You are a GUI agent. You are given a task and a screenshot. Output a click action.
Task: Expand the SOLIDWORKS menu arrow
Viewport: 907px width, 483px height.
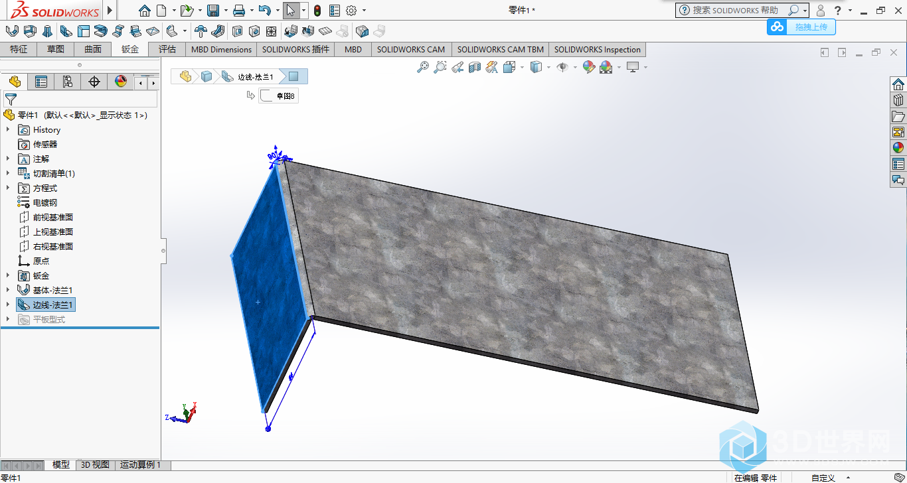click(110, 11)
